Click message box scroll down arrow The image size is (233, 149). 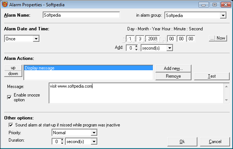(x=226, y=100)
